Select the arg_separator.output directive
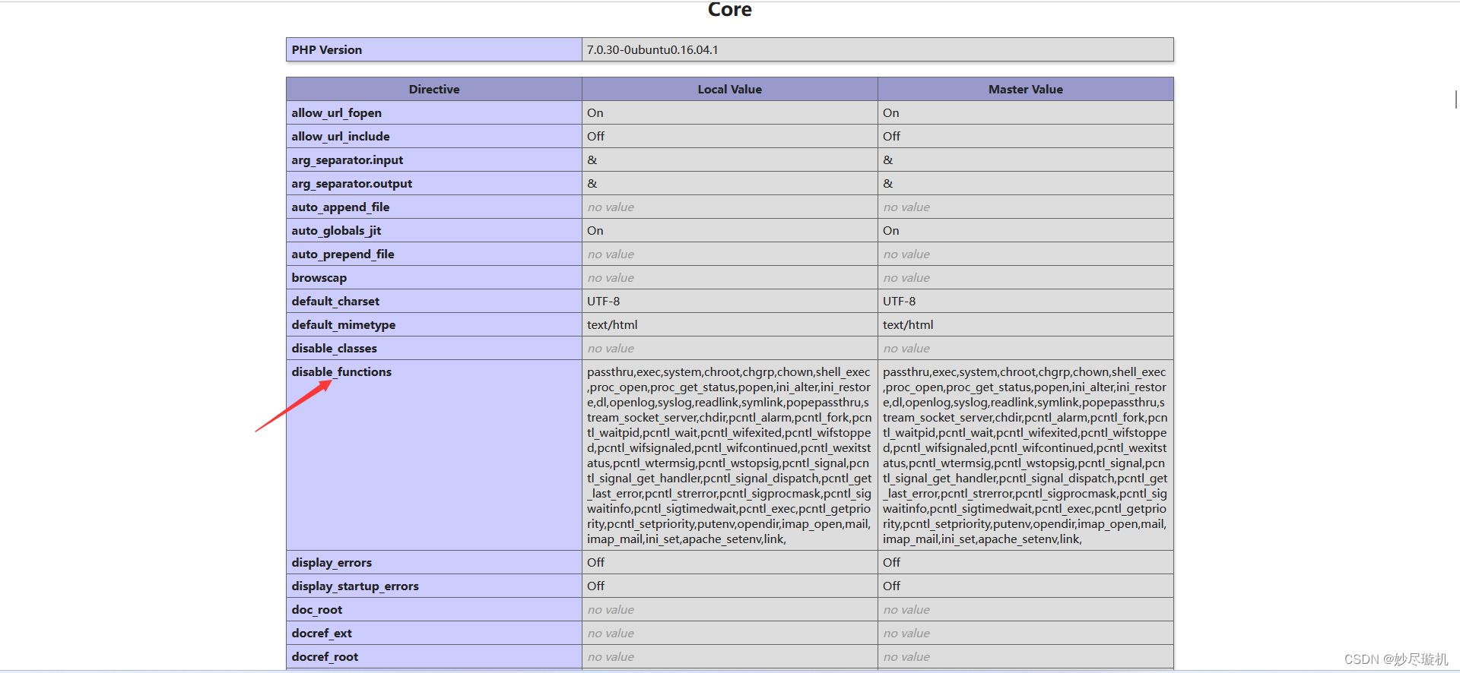The height and width of the screenshot is (673, 1460). 352,183
